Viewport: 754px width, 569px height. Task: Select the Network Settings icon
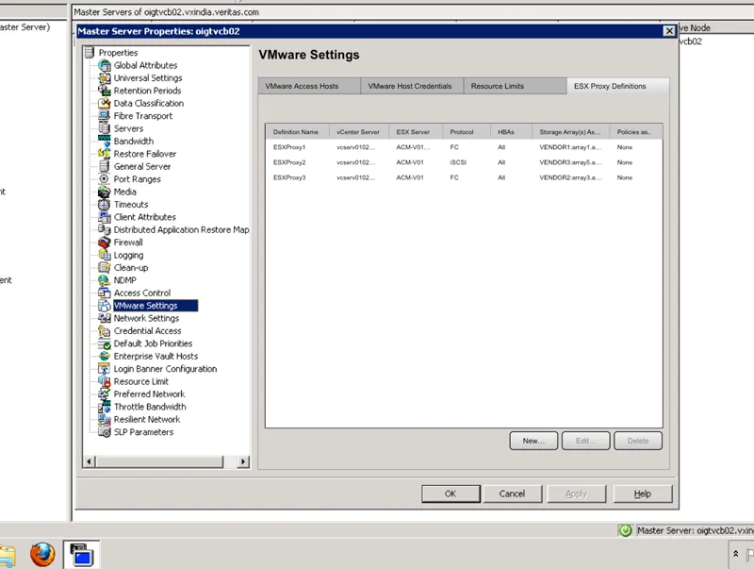tap(105, 318)
